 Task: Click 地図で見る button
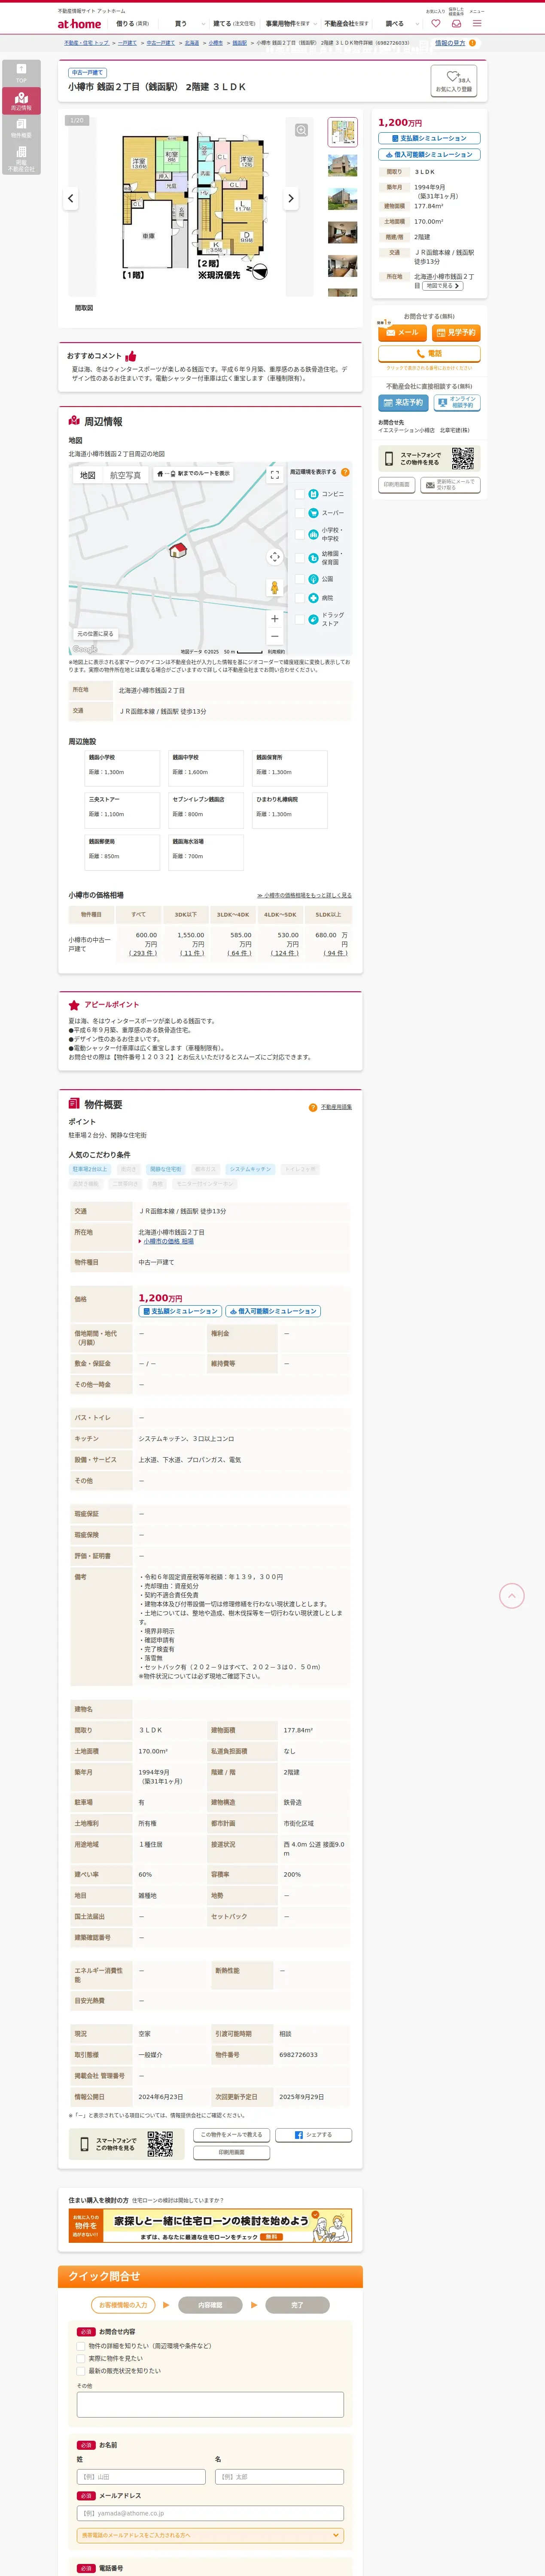point(443,286)
